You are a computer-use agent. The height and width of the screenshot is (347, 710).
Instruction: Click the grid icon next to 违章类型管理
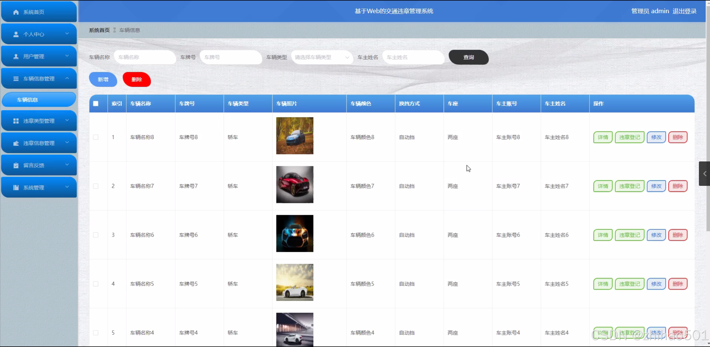[x=16, y=121]
